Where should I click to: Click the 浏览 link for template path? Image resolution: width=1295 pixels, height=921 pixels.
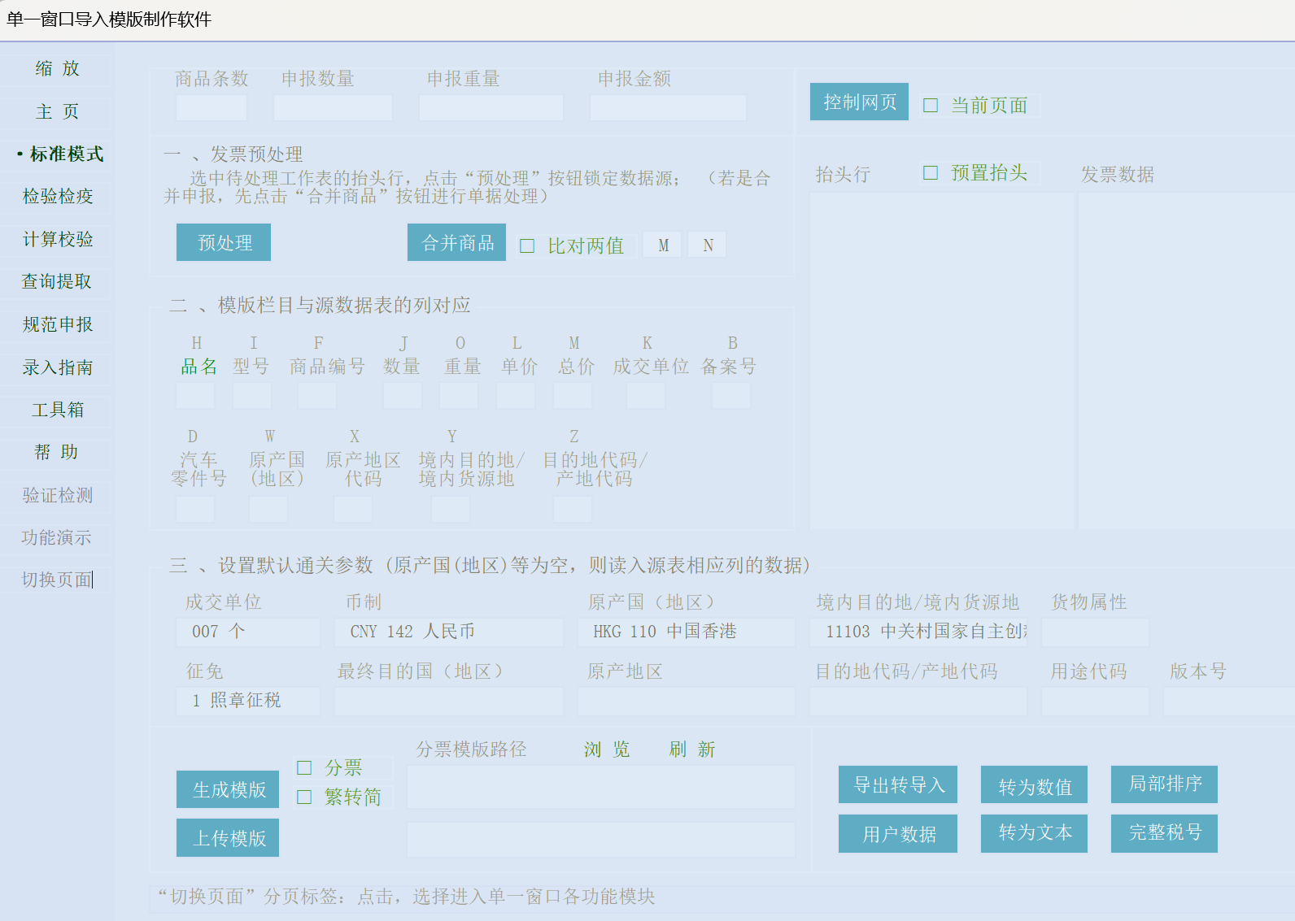tap(607, 749)
